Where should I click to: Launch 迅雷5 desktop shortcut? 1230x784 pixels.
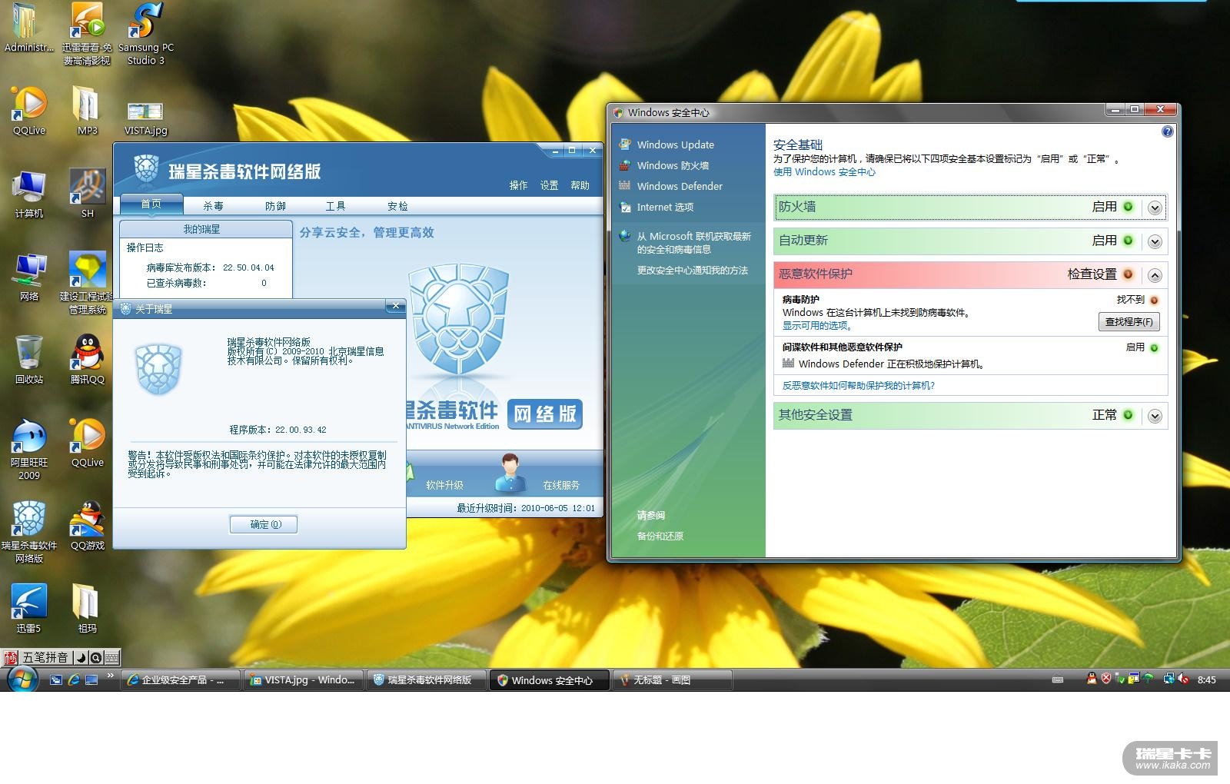(29, 608)
